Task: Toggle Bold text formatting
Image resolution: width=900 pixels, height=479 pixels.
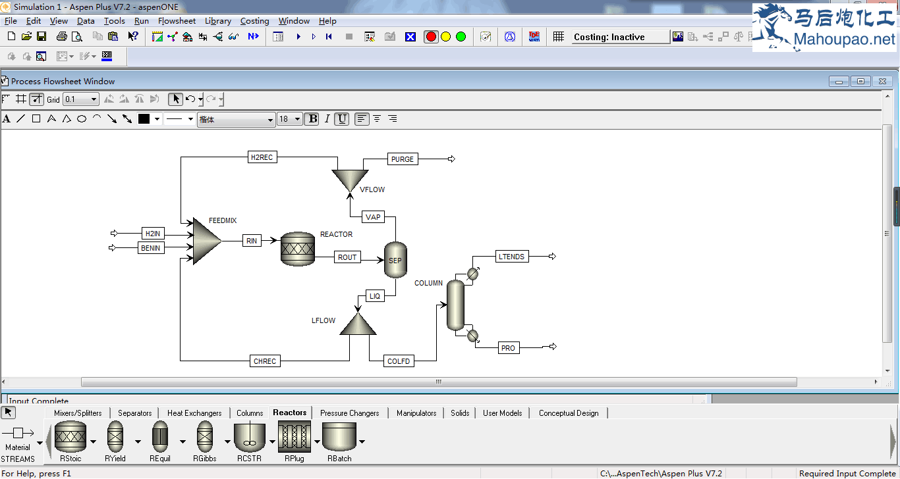Action: click(312, 119)
